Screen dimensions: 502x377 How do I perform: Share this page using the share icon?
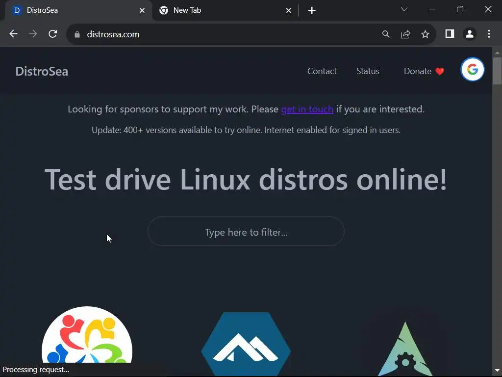pos(405,34)
